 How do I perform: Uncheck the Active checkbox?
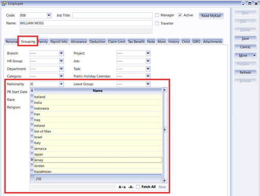(x=180, y=15)
